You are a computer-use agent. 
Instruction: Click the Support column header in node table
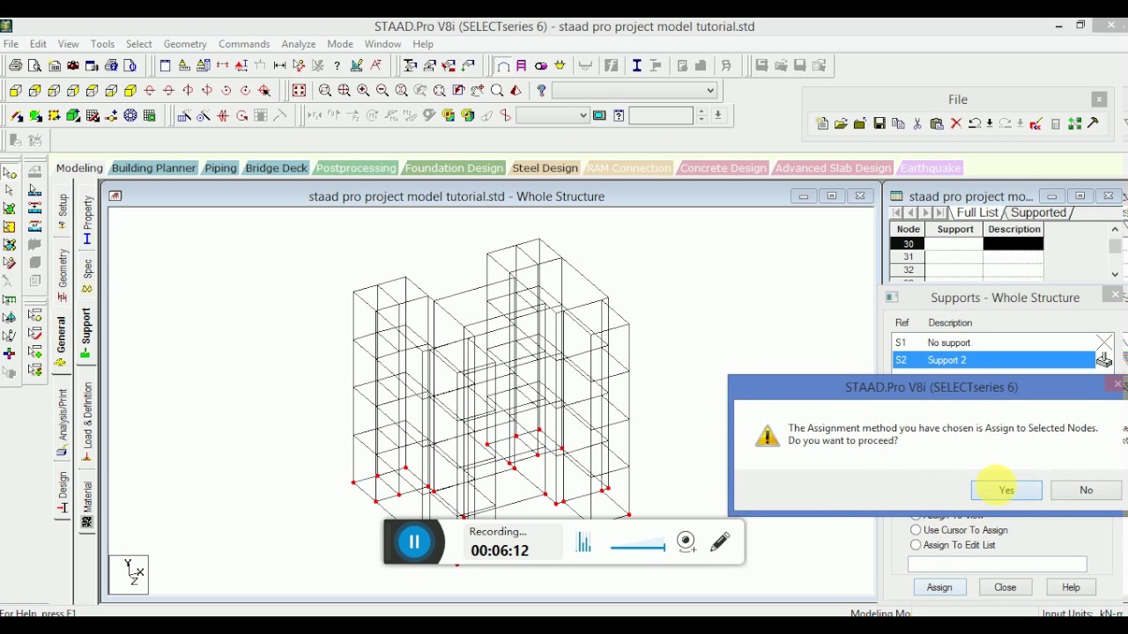coord(955,230)
